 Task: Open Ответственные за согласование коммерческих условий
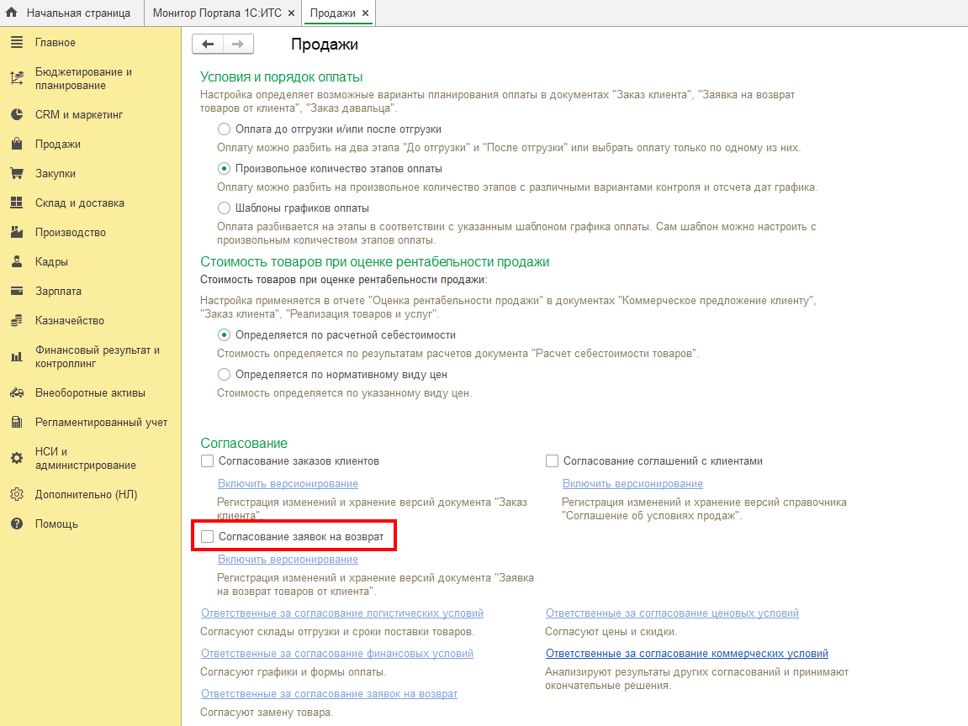click(x=687, y=653)
